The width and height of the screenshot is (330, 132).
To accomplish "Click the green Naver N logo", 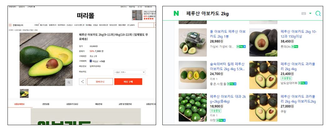I will pyautogui.click(x=176, y=13).
